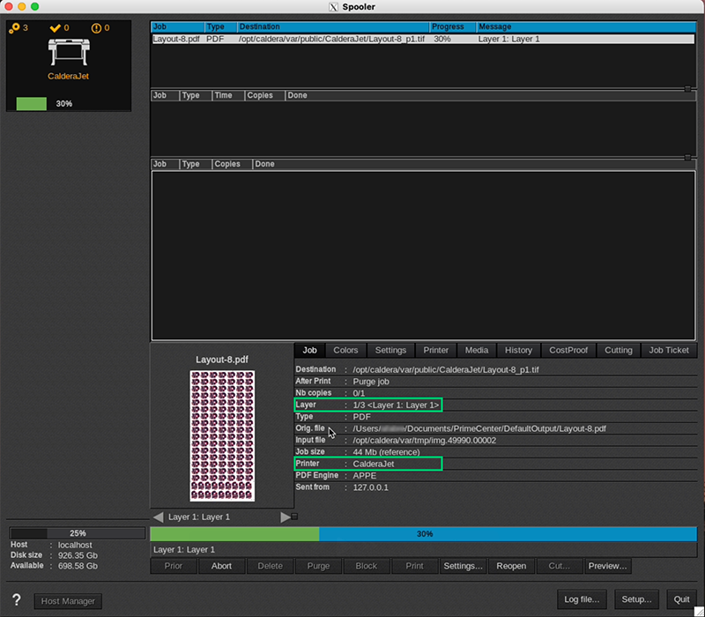Click the previous layer arrow
The height and width of the screenshot is (617, 705).
click(159, 517)
